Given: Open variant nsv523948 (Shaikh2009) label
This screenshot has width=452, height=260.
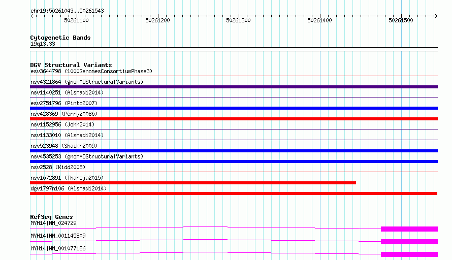Looking at the screenshot, I should (64, 146).
